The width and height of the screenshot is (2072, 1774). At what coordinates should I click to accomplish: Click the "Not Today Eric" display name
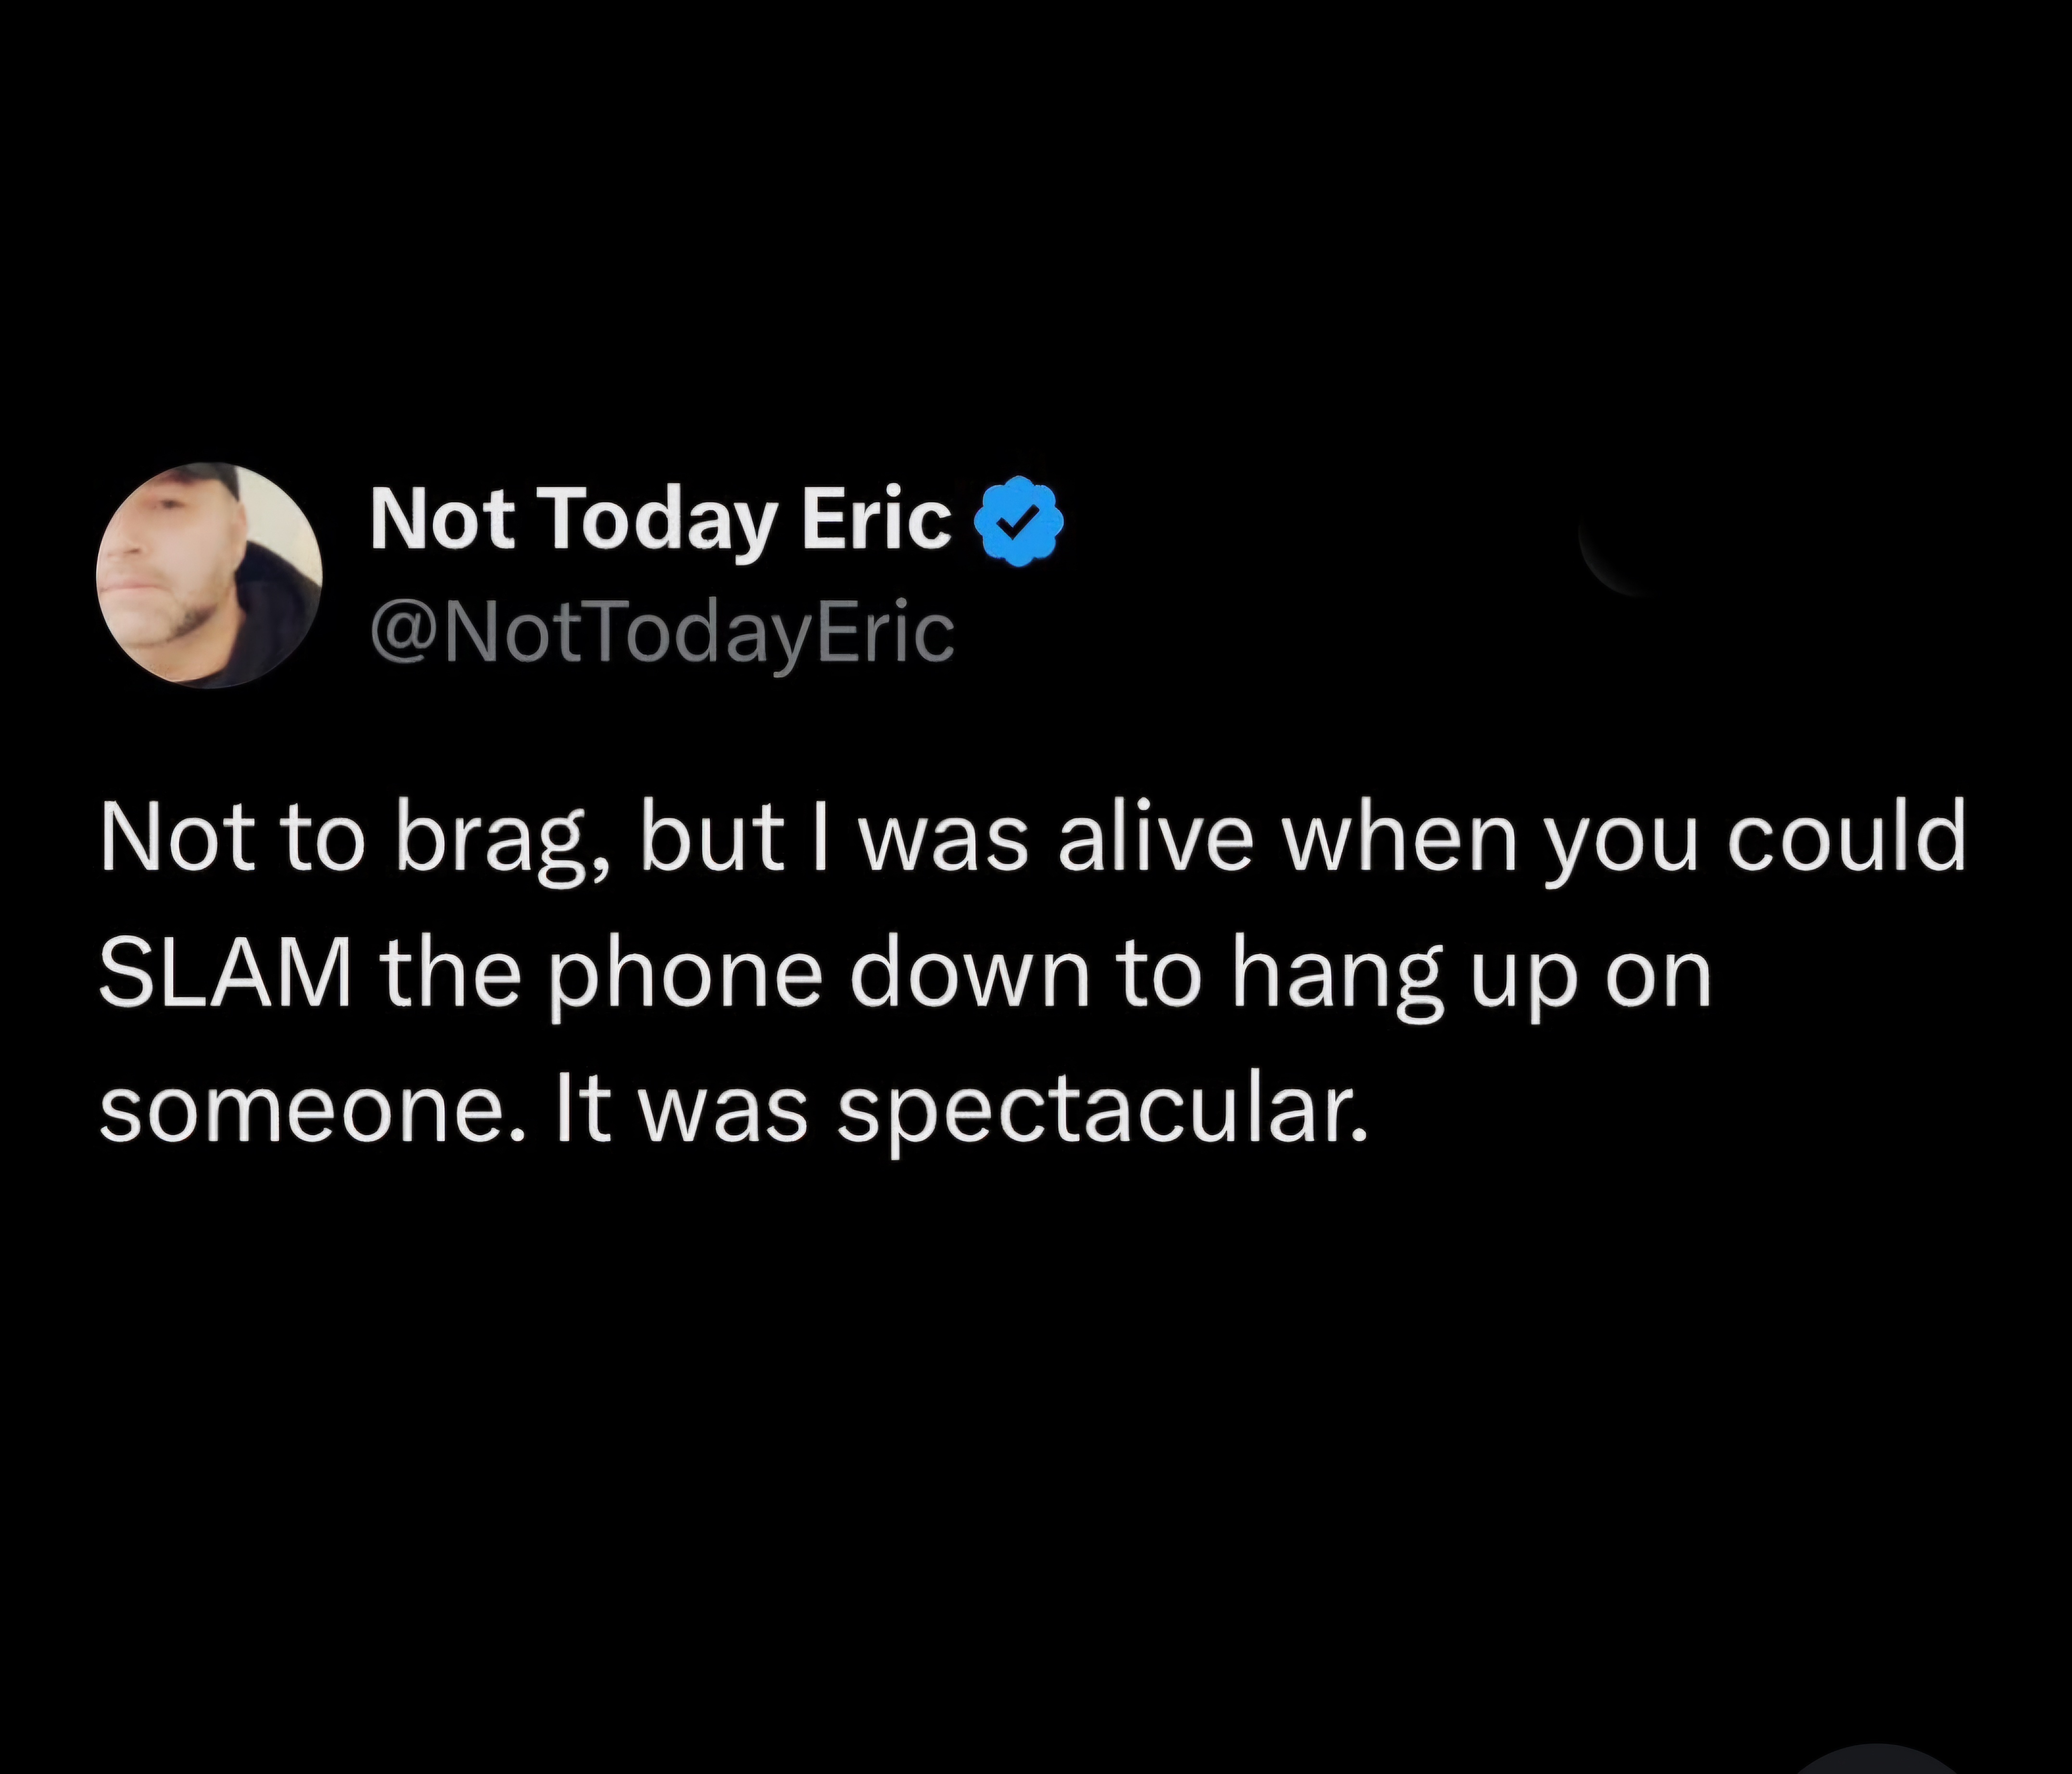(x=660, y=521)
